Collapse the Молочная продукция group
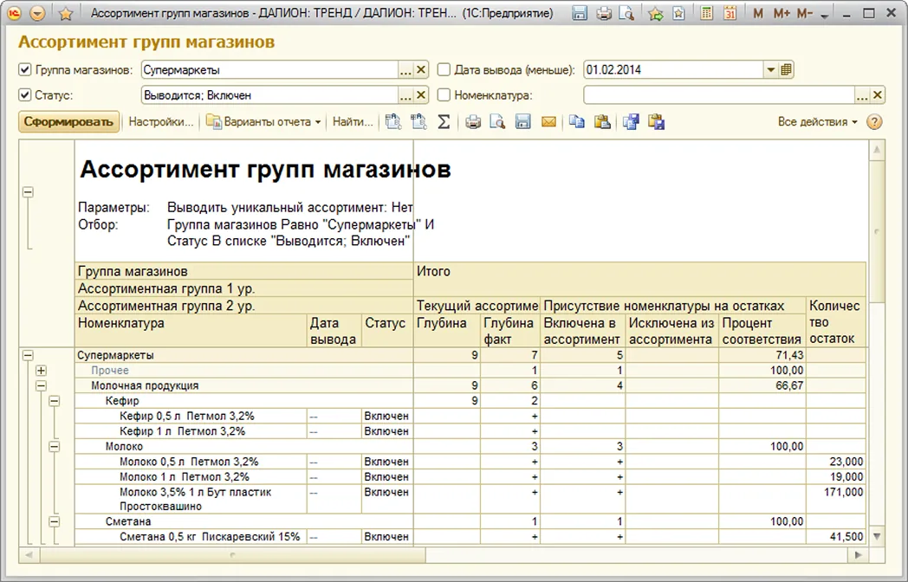This screenshot has height=582, width=908. [41, 385]
